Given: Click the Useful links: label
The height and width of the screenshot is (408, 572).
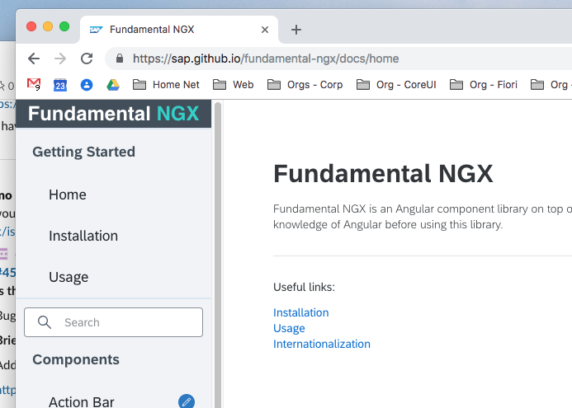Looking at the screenshot, I should click(304, 287).
